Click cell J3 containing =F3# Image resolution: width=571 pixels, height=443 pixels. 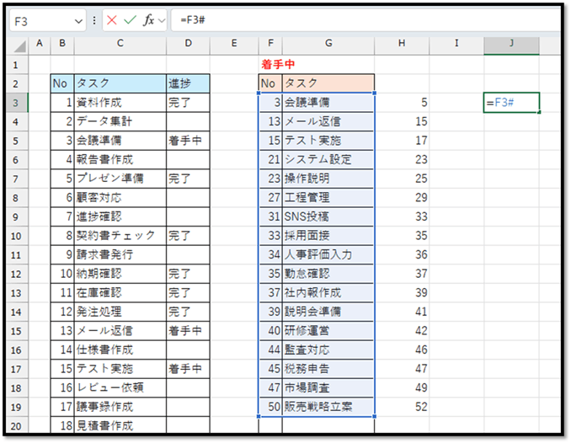click(x=511, y=102)
